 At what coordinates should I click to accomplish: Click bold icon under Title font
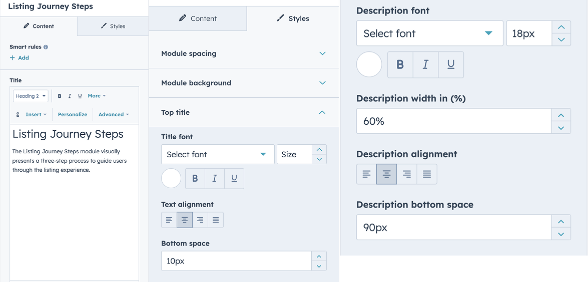(x=195, y=179)
